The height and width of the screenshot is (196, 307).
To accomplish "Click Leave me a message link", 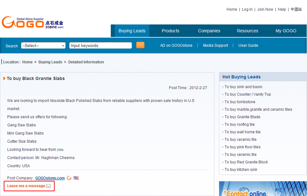I will (x=26, y=186).
